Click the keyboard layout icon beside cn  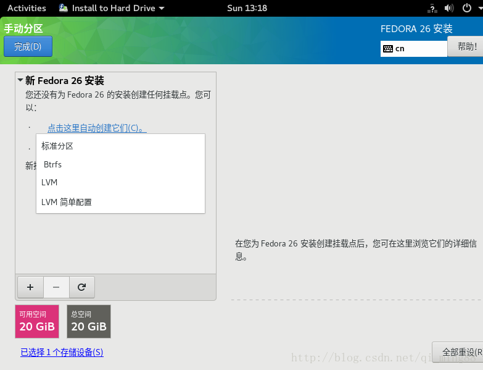[388, 49]
